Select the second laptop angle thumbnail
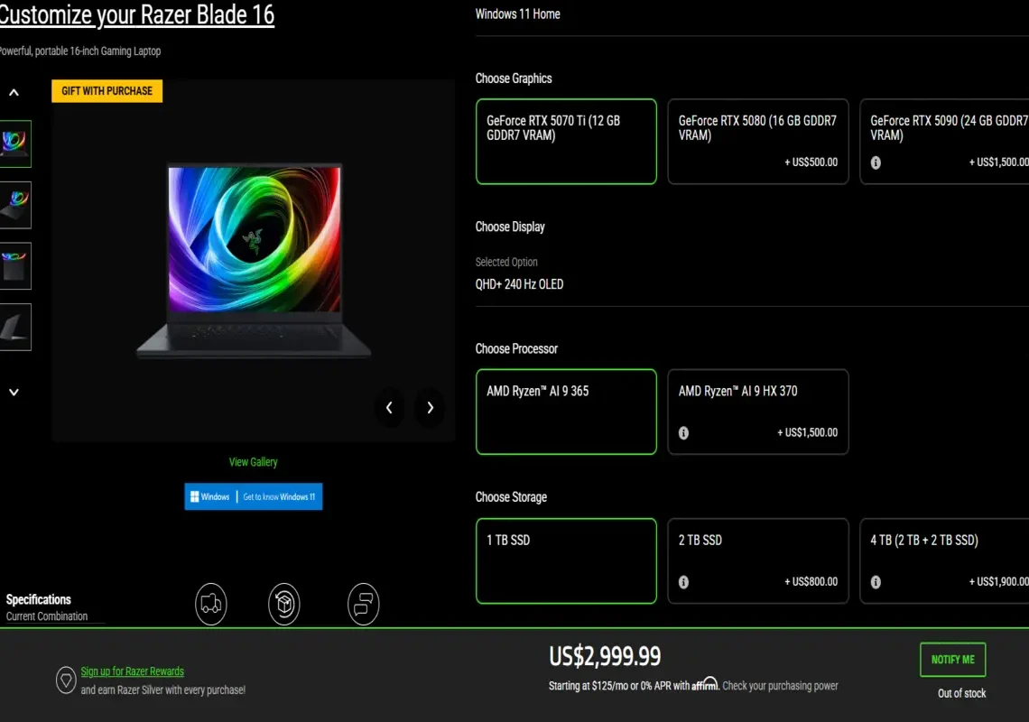Screen dimensions: 1029x722 (15, 205)
